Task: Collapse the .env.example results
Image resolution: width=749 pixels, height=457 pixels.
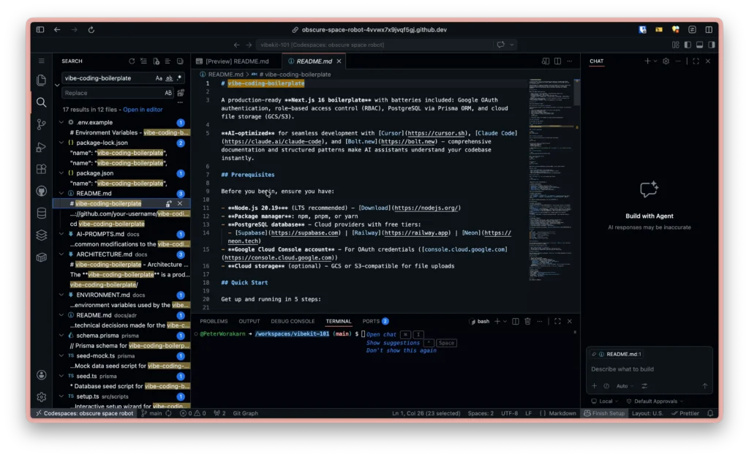Action: pyautogui.click(x=61, y=122)
